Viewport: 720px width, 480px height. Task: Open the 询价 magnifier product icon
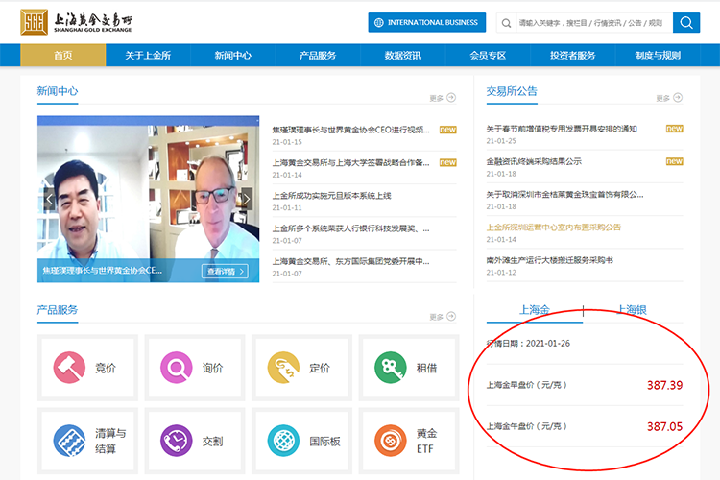point(177,368)
